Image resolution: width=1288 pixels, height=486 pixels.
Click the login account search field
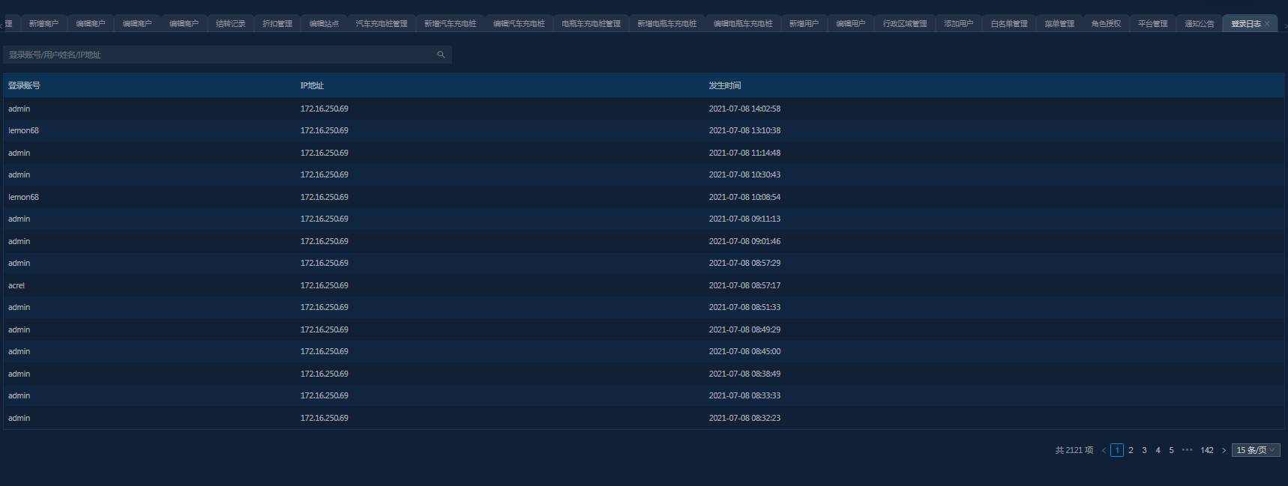pyautogui.click(x=217, y=55)
